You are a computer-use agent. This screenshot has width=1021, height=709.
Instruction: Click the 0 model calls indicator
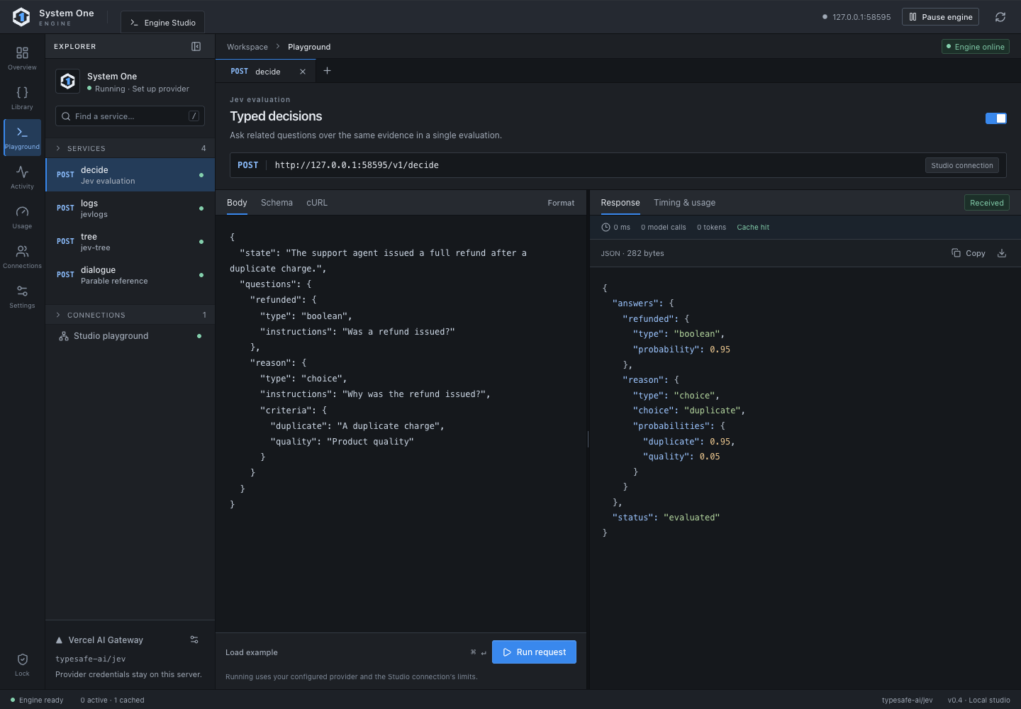[x=664, y=228]
